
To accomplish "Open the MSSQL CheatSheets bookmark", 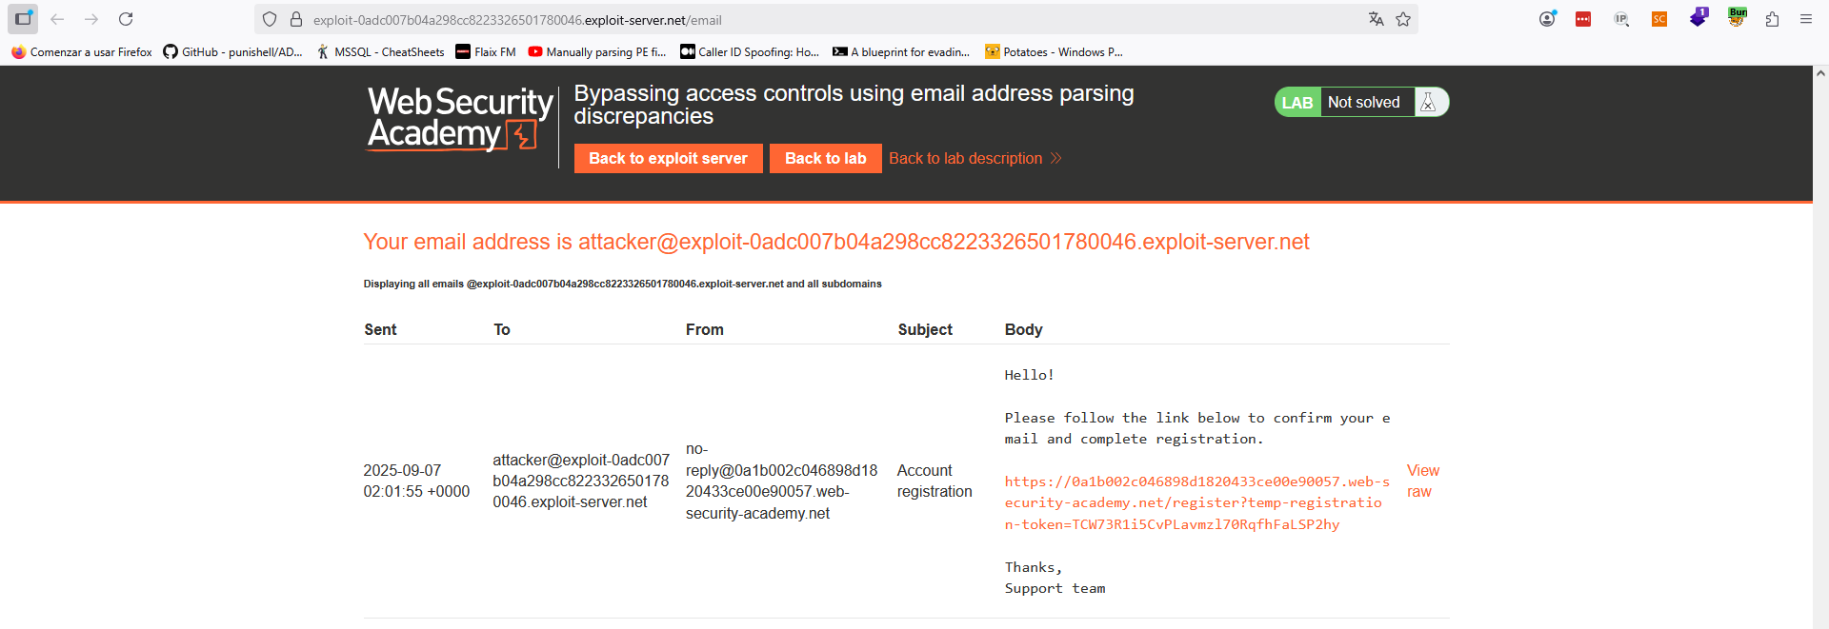I will point(381,52).
